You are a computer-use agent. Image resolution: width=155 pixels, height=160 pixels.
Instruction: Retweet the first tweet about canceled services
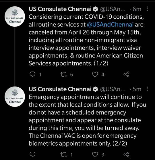point(64,74)
